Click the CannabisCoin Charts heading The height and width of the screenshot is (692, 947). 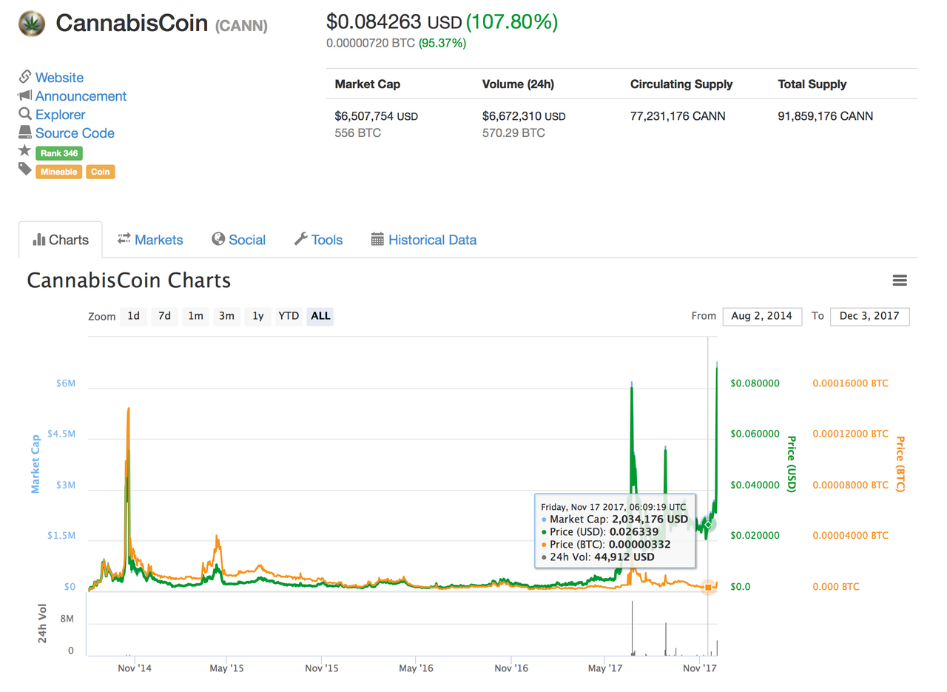point(129,281)
